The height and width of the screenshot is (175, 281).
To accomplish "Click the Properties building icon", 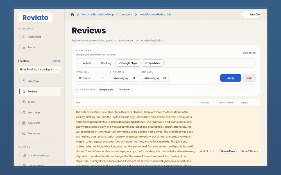I will tap(24, 133).
